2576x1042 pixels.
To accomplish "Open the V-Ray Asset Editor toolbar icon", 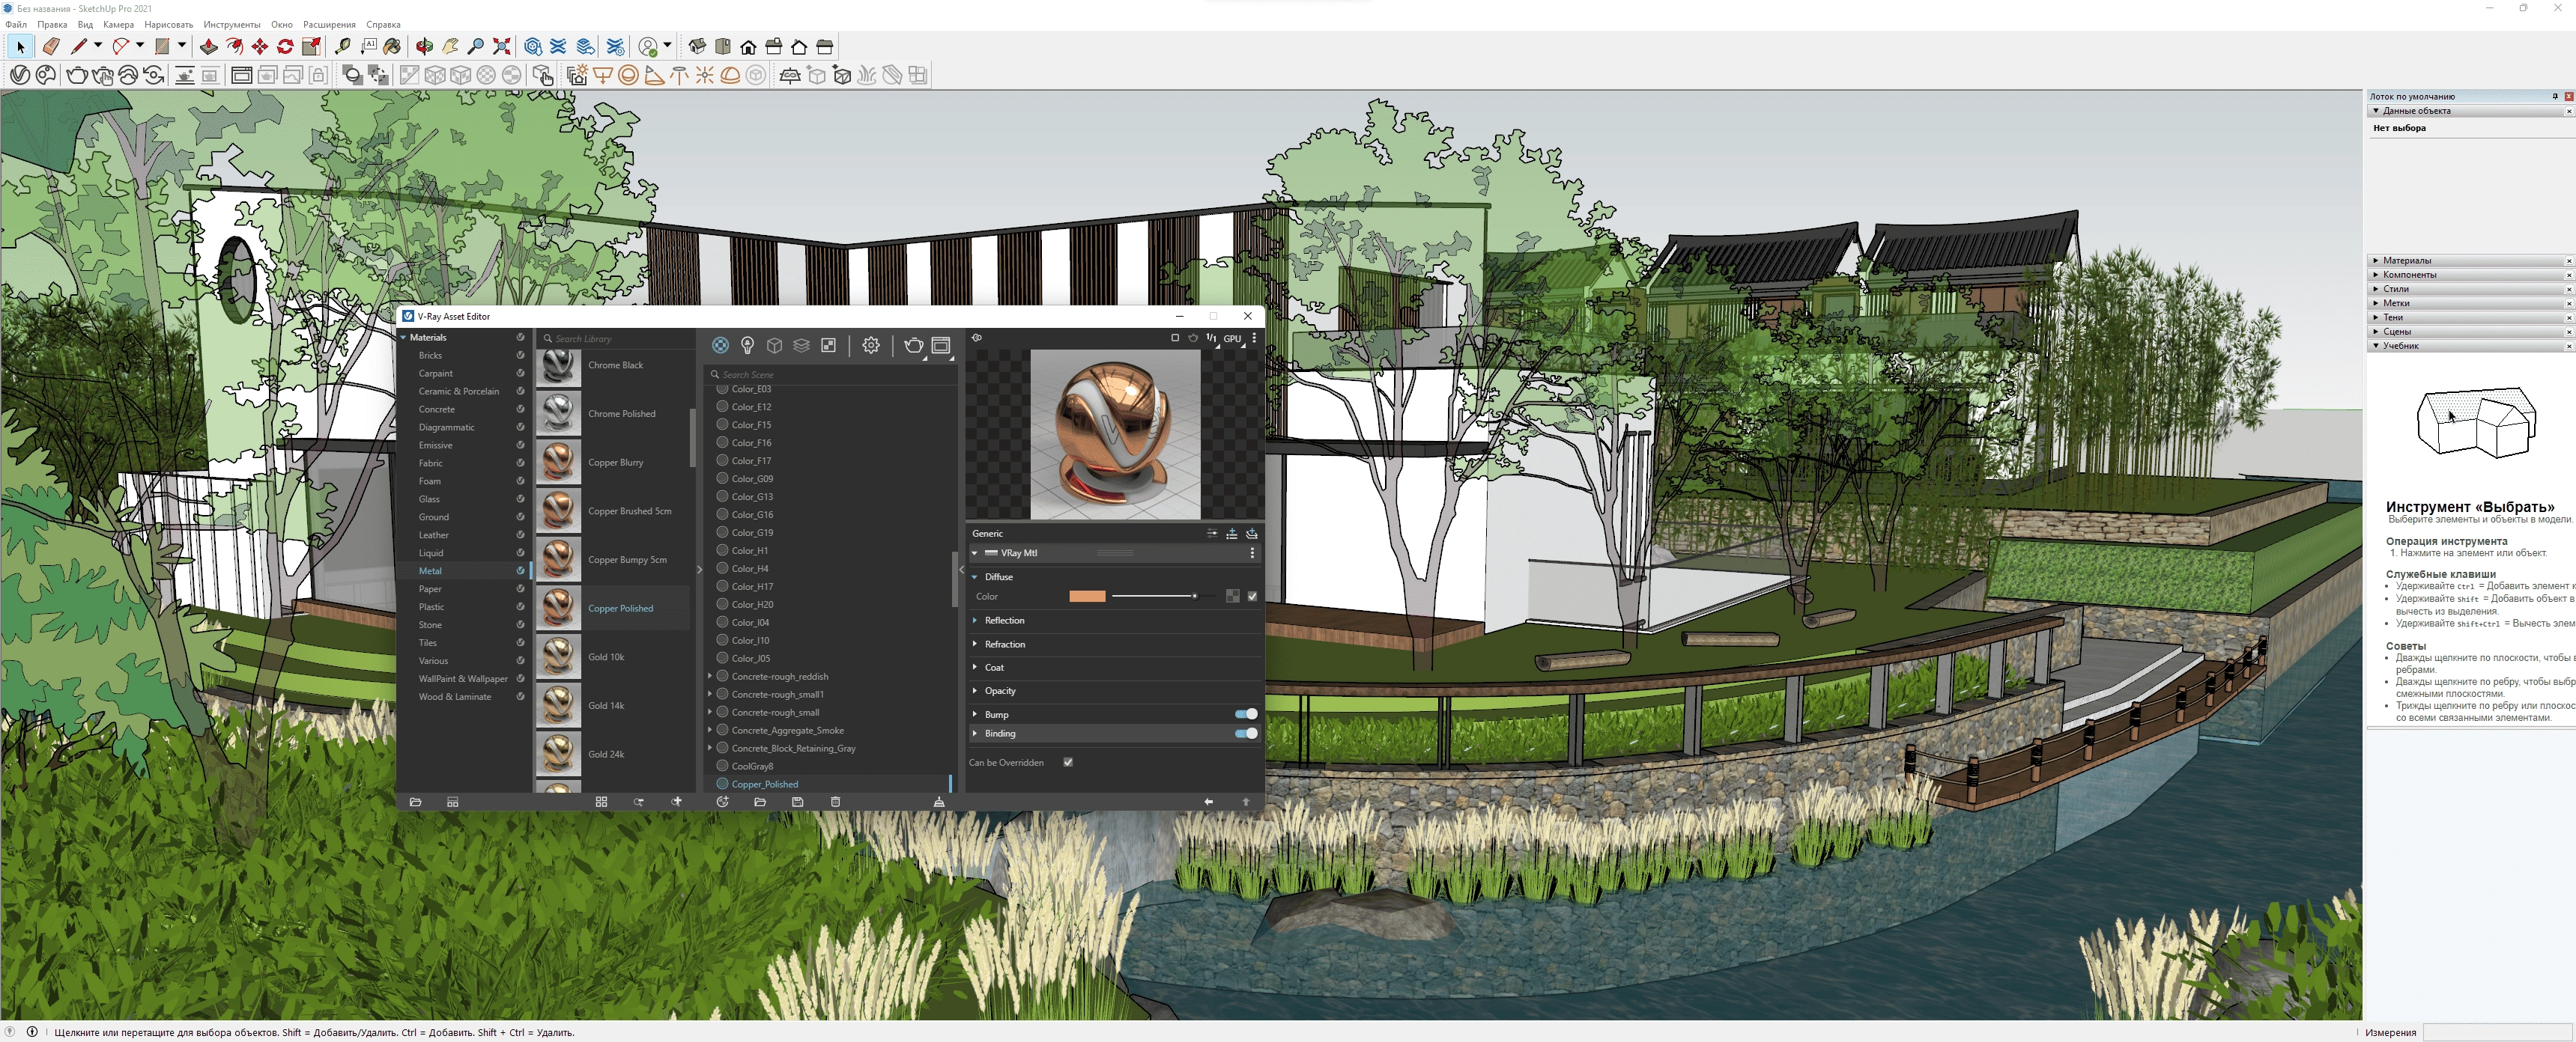I will click(x=20, y=75).
